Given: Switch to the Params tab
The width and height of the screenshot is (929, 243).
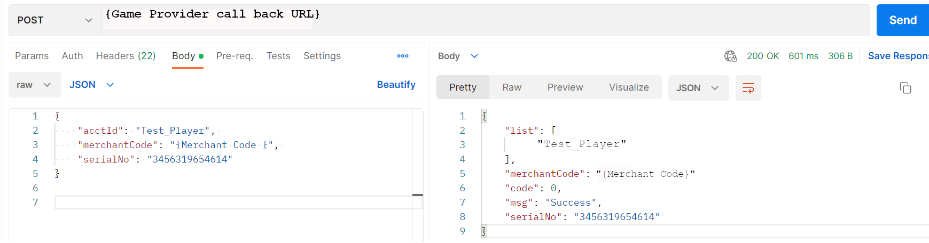Looking at the screenshot, I should point(32,56).
